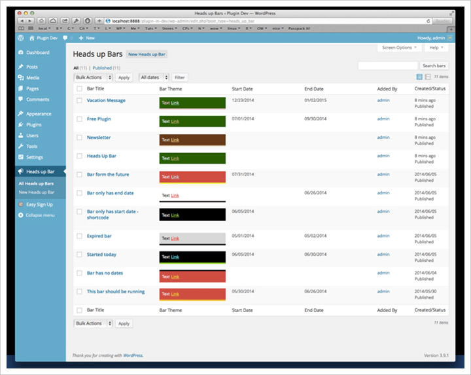Check the select-all box in table footer
The image size is (471, 375).
tap(79, 310)
